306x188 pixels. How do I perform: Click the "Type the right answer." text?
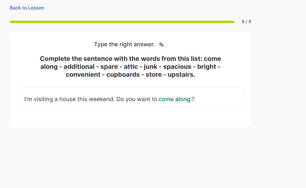(x=124, y=44)
